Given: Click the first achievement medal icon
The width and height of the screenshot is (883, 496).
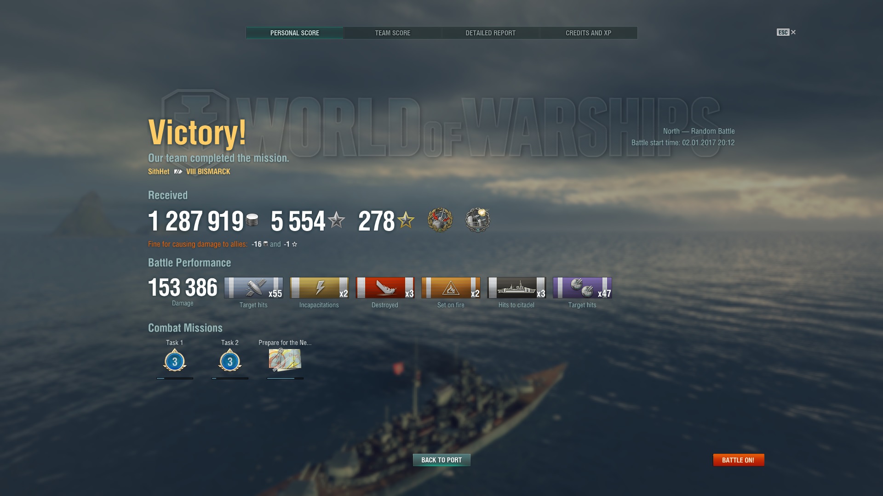Looking at the screenshot, I should (x=440, y=220).
